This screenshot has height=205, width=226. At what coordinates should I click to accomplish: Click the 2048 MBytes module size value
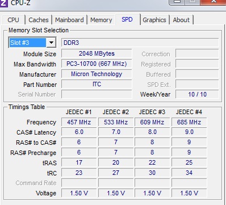[x=97, y=53]
